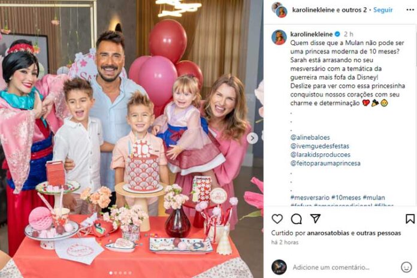Save the post with bookmark icon
Image resolution: width=417 pixels, height=278 pixels.
410,219
